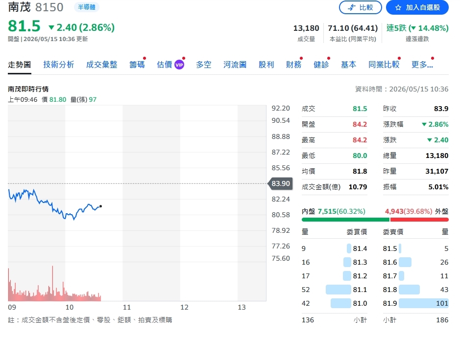Switch to the 技術分析 tab
This screenshot has height=337, width=460.
click(59, 65)
